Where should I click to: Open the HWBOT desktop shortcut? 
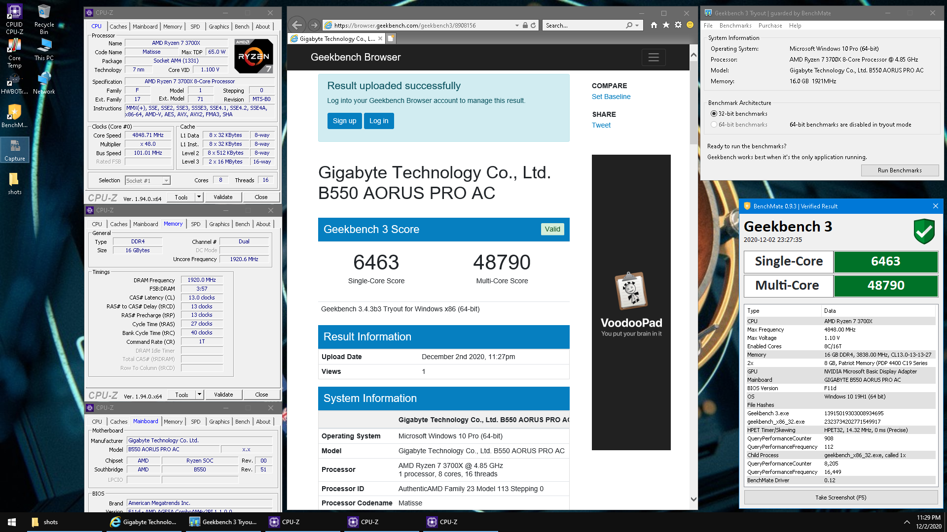(x=14, y=83)
